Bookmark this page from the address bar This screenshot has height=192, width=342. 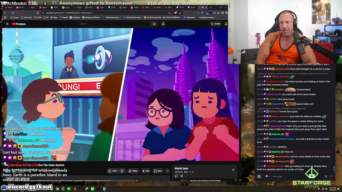pyautogui.click(x=38, y=13)
